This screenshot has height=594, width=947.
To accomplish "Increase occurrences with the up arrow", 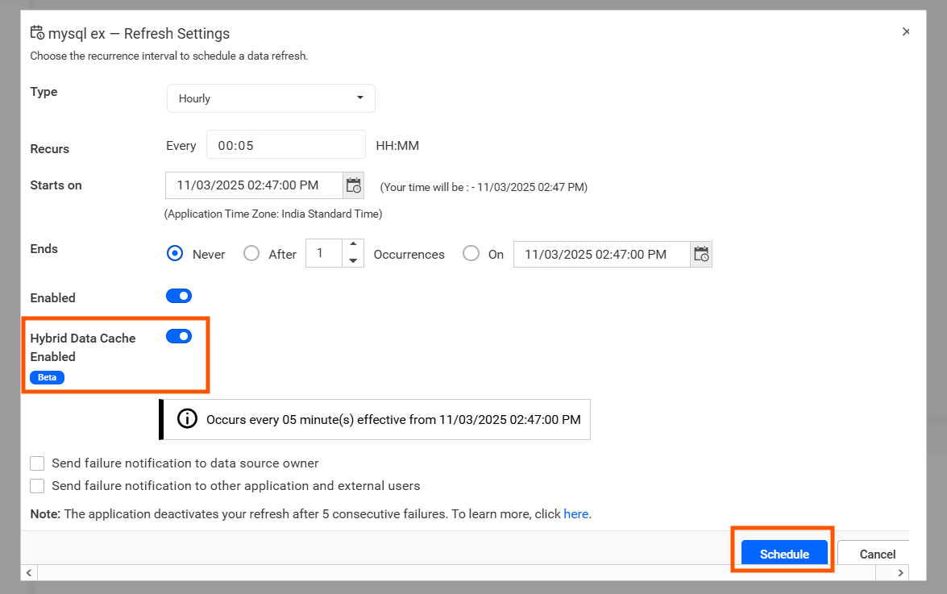I will tap(353, 244).
